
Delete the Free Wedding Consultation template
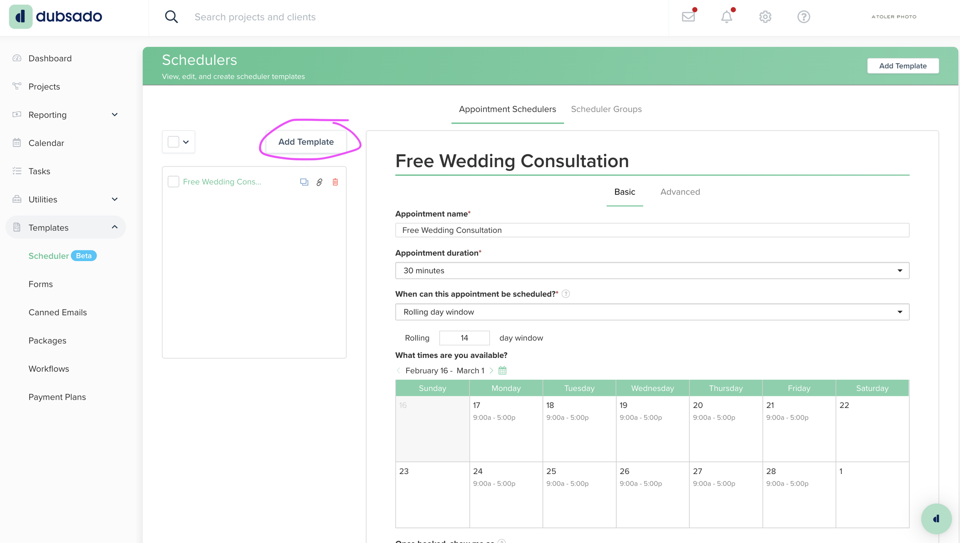click(335, 182)
